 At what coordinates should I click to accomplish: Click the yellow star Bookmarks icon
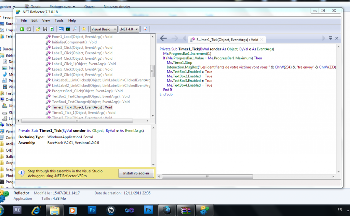pos(84,29)
